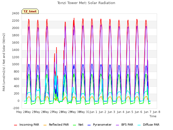Click the orange Reflected PAR legend swatch
173x130 pixels.
[45, 125]
